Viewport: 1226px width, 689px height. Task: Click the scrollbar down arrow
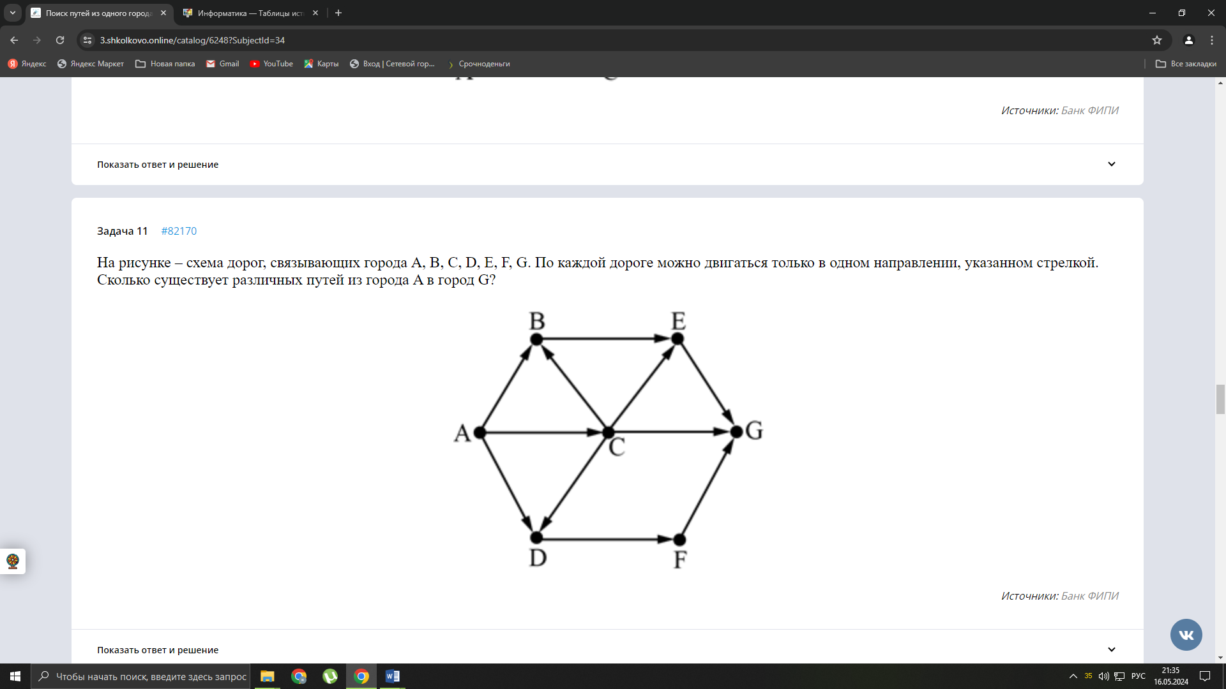coord(1221,658)
